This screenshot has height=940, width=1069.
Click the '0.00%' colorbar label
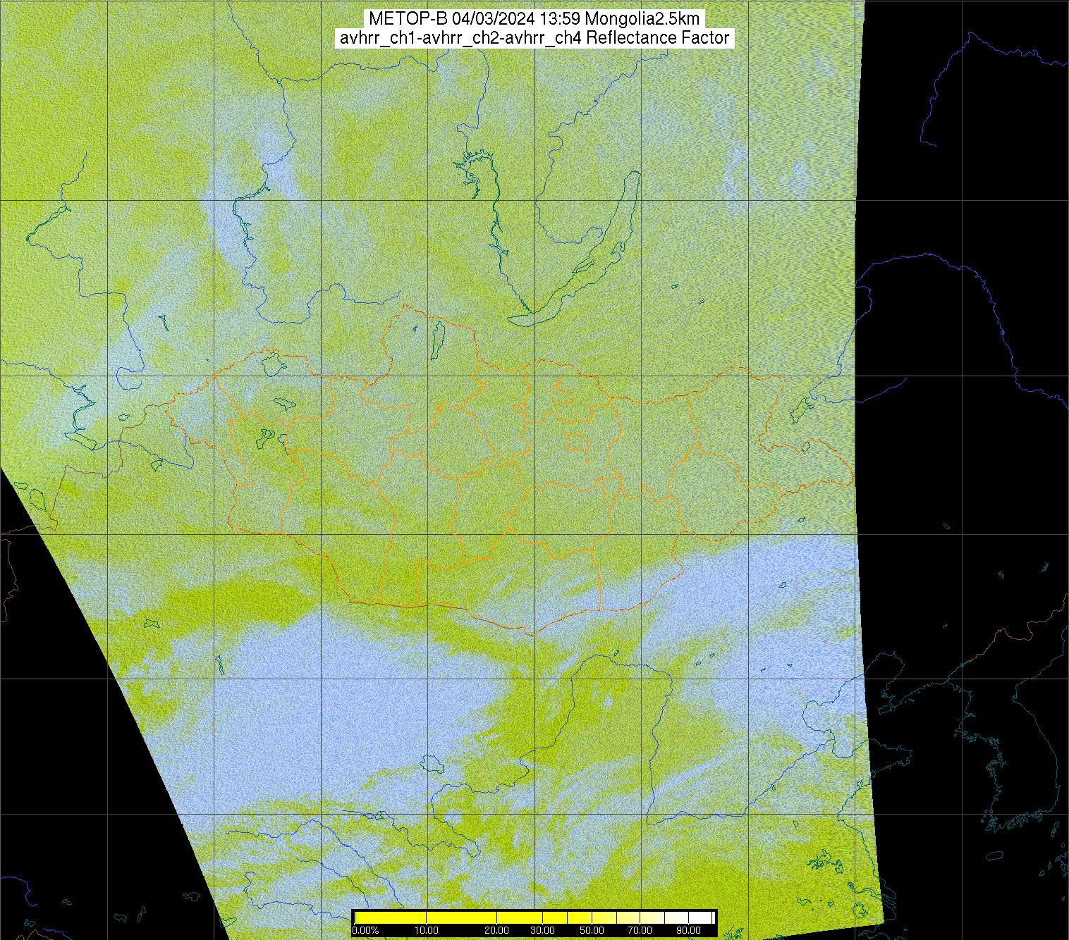coord(365,930)
